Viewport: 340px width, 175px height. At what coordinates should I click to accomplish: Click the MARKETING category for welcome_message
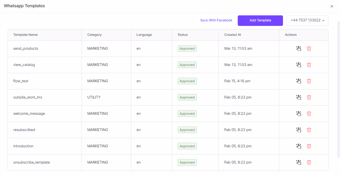(x=97, y=114)
